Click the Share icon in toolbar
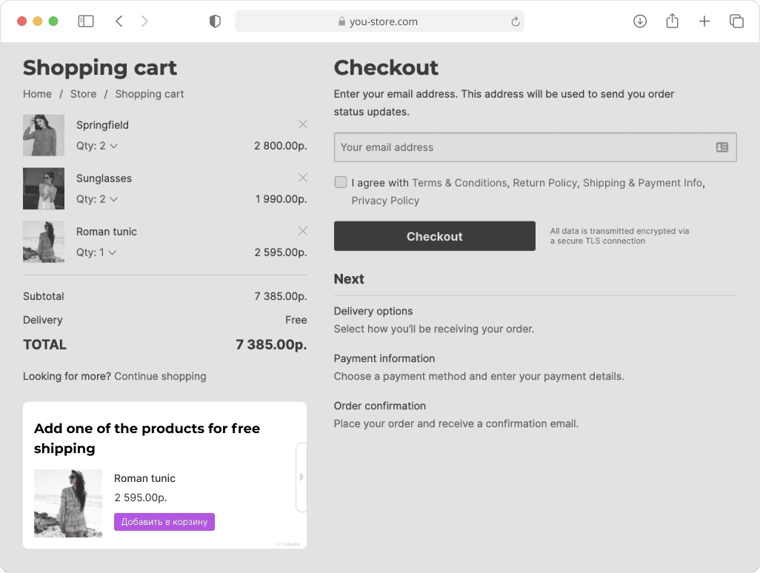760x573 pixels. click(672, 21)
